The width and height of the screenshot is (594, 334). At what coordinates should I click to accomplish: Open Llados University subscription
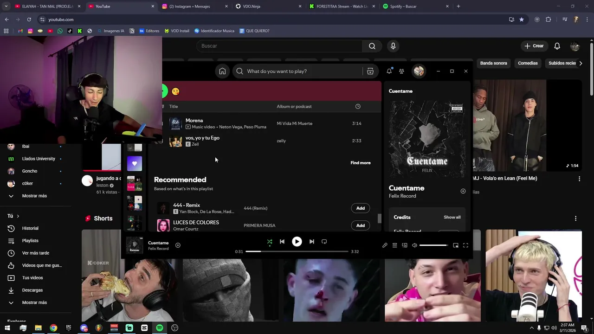coord(39,159)
